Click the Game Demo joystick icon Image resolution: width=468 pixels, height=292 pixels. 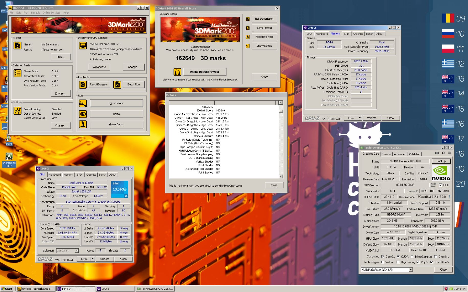coord(83,124)
